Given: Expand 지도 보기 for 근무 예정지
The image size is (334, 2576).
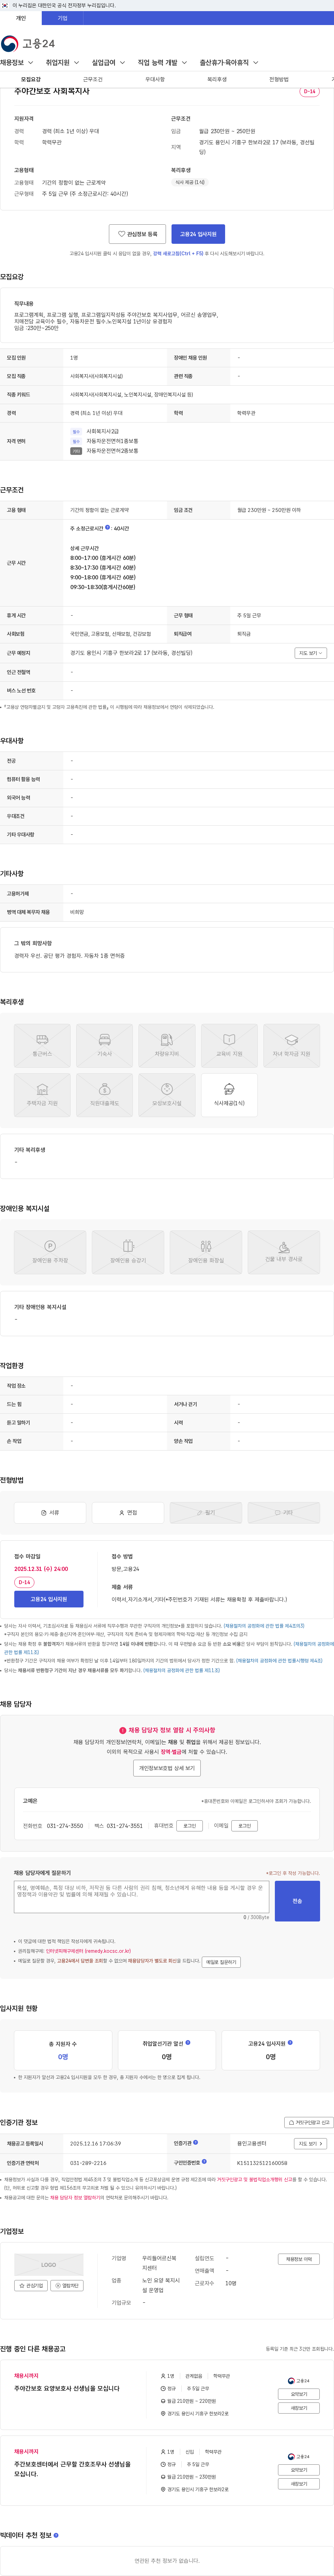Looking at the screenshot, I should (x=311, y=653).
